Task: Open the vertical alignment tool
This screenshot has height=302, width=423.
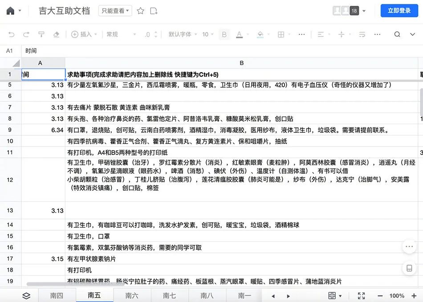Action: (x=341, y=34)
